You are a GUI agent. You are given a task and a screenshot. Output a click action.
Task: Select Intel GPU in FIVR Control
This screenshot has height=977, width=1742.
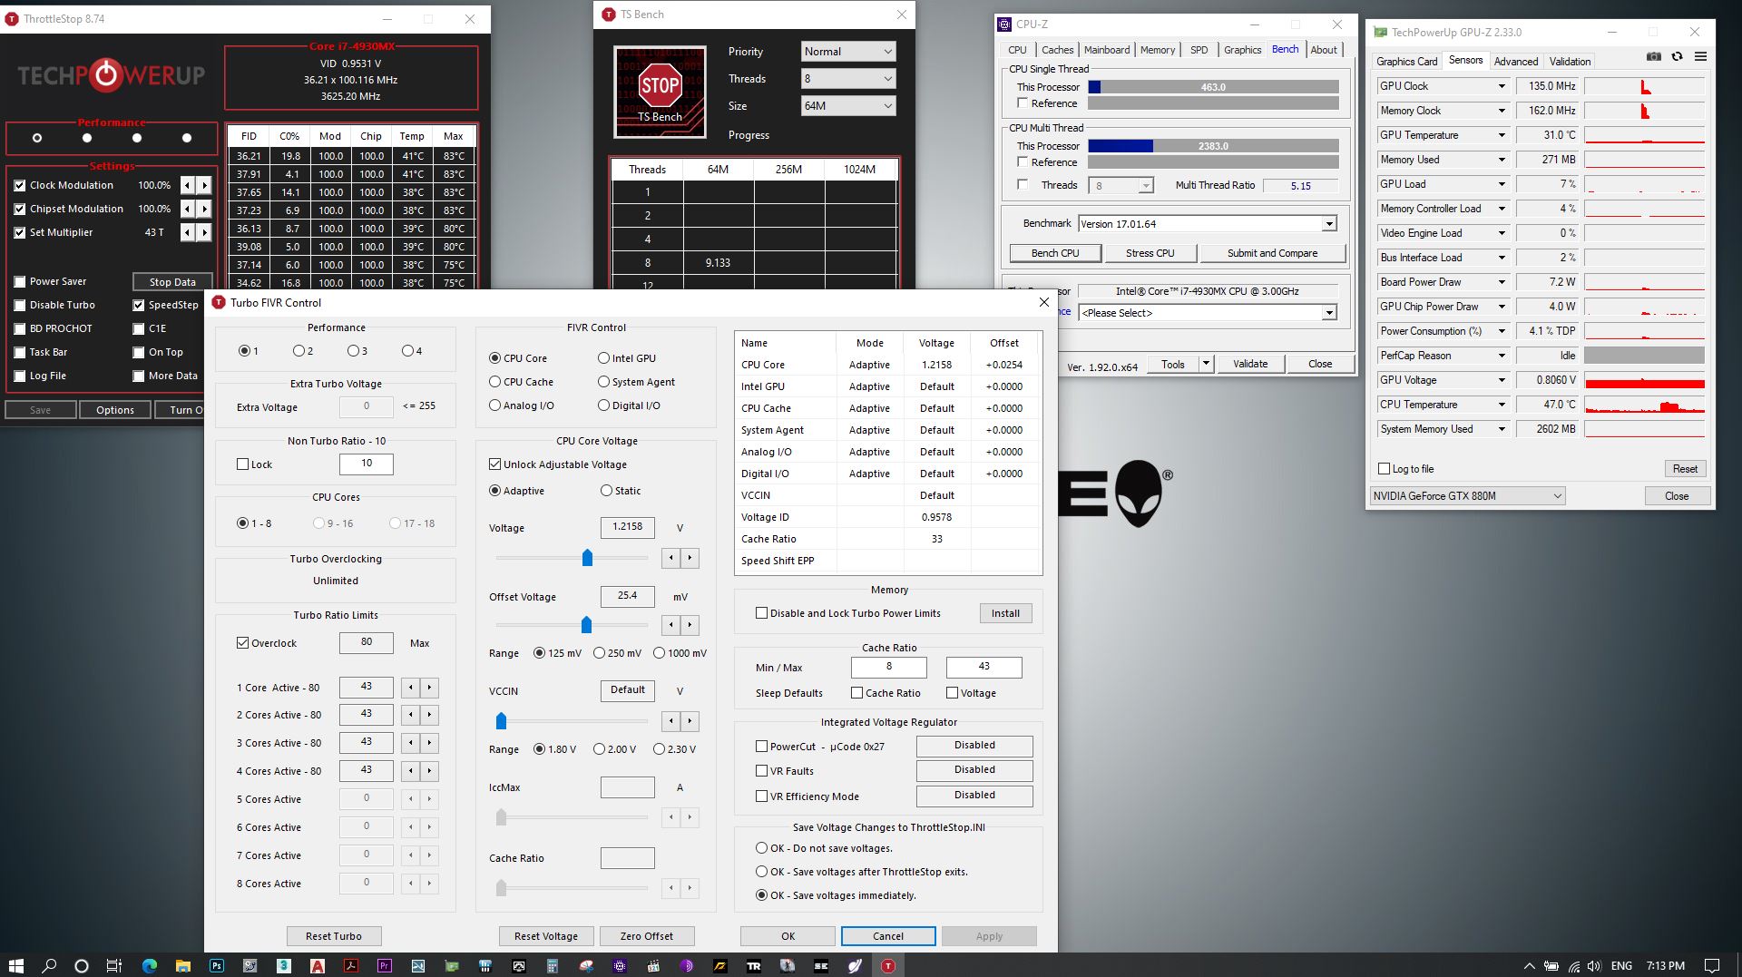[x=603, y=358]
